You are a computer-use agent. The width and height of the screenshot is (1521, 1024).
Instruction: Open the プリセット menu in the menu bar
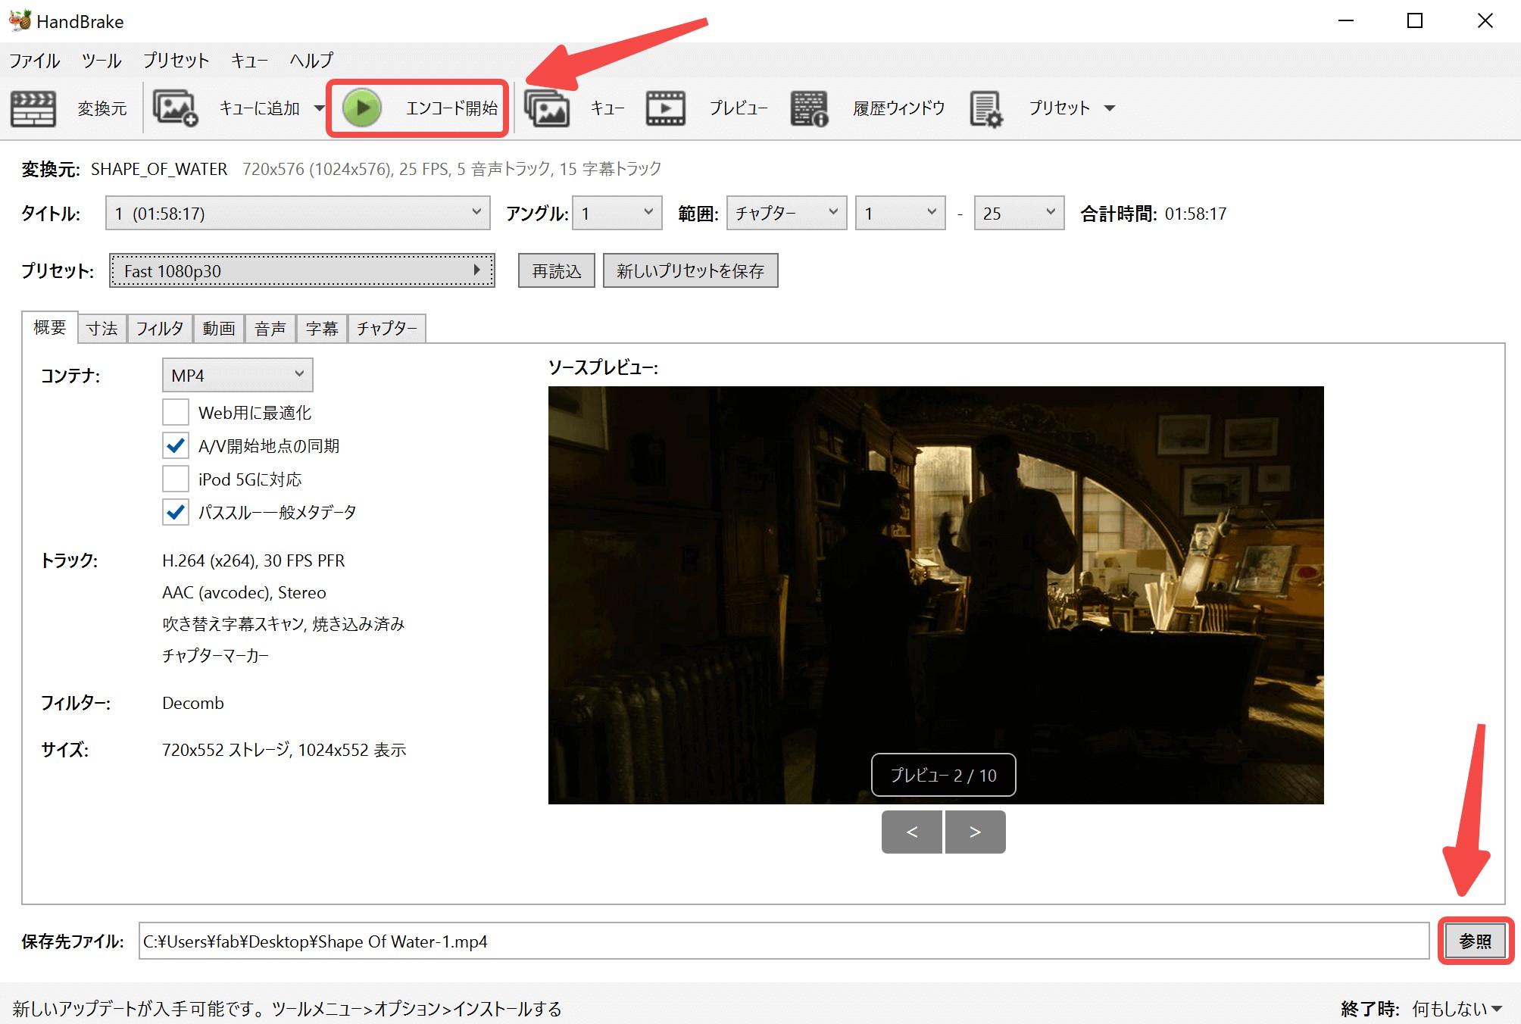pos(176,60)
